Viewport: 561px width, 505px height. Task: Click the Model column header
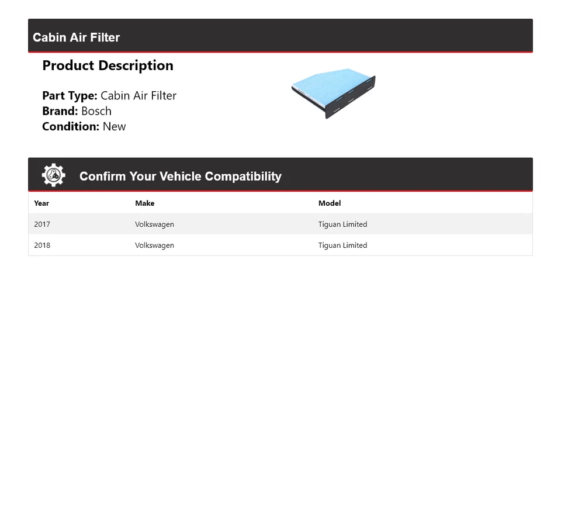coord(330,203)
